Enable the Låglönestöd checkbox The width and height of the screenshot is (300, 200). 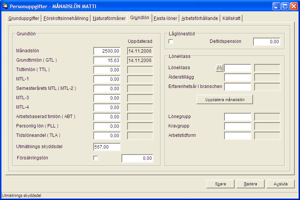coord(171,41)
